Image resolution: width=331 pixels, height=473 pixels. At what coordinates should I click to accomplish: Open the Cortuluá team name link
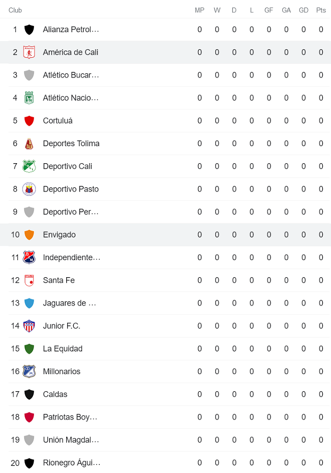(58, 121)
